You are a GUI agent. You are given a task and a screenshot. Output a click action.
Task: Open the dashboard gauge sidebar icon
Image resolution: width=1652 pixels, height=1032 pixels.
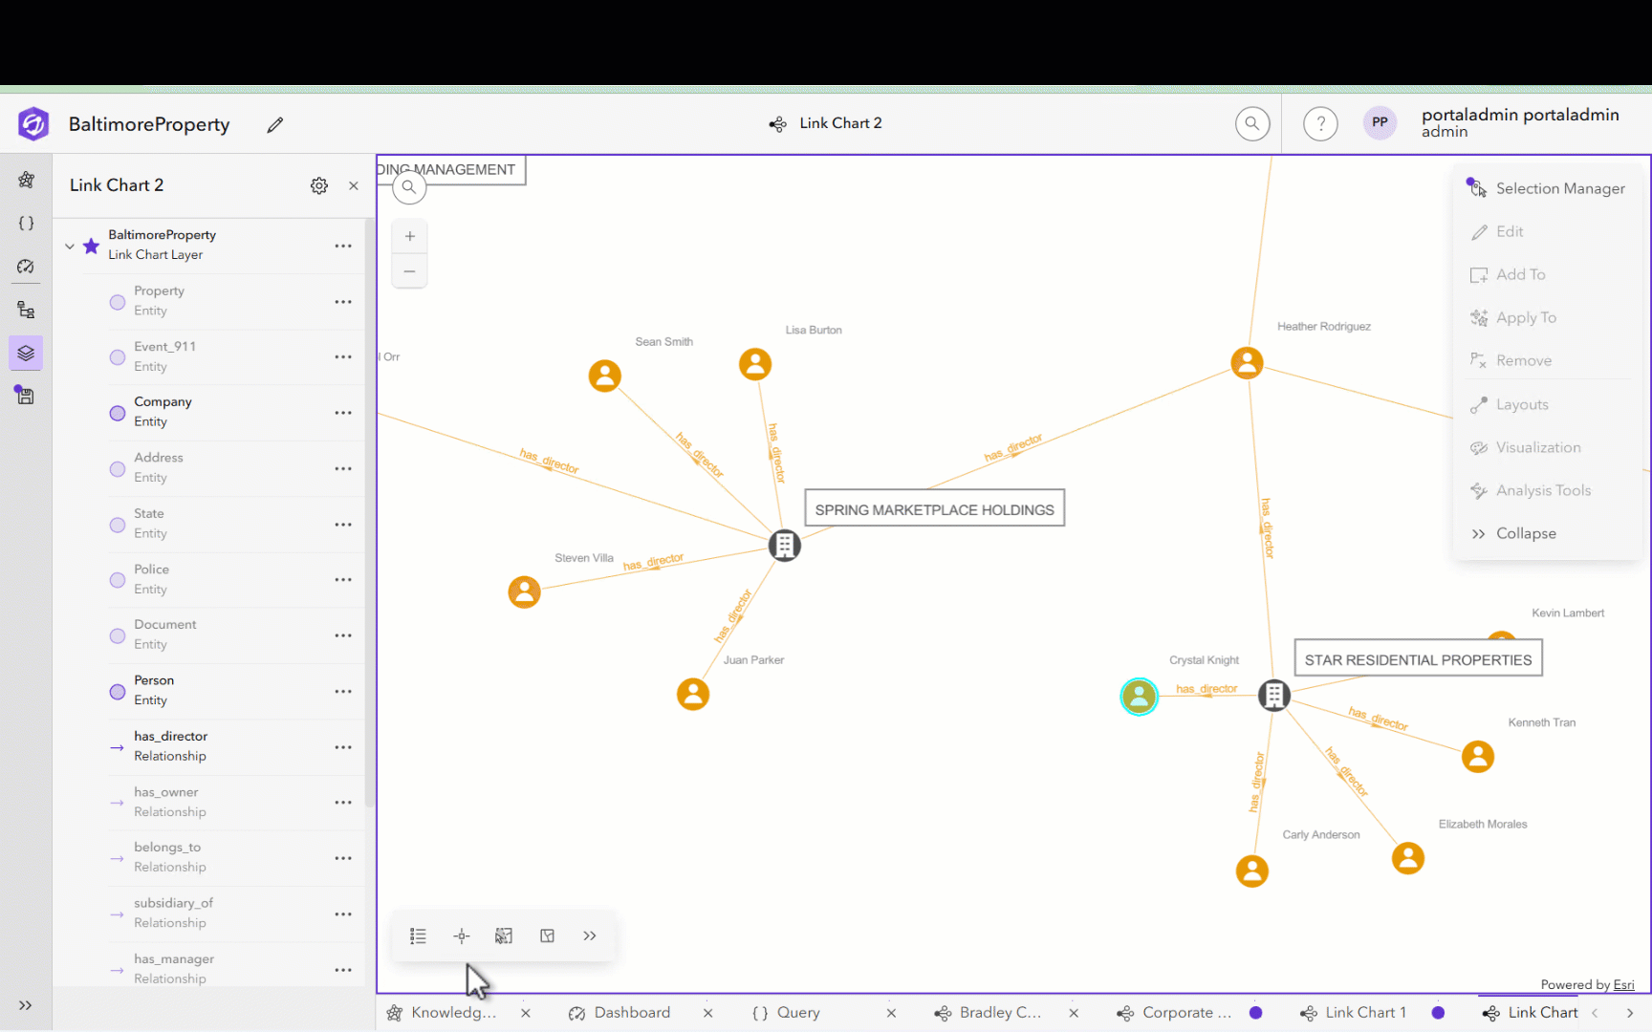(26, 267)
